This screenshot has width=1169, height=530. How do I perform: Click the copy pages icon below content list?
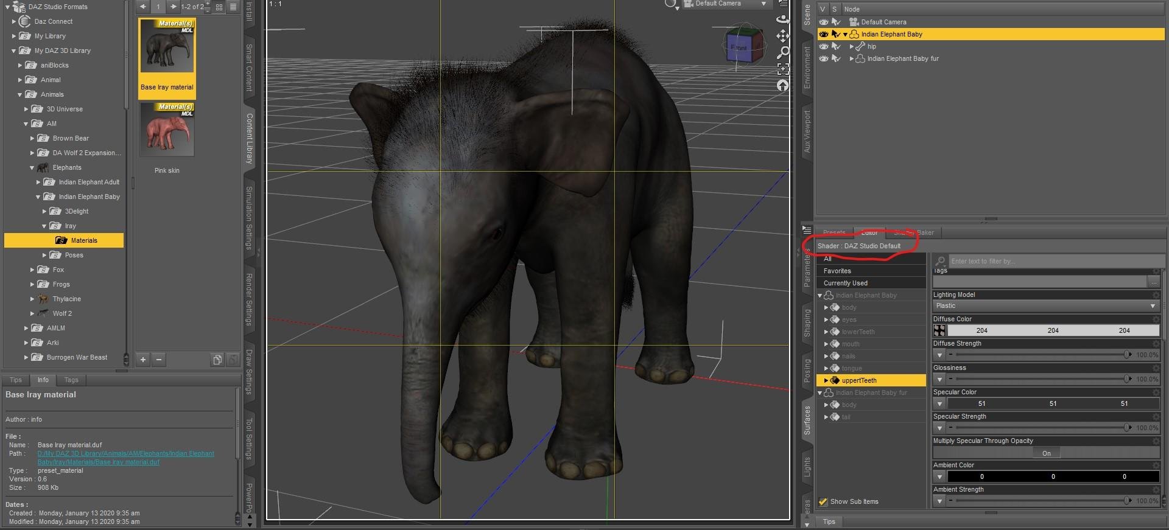coord(217,360)
